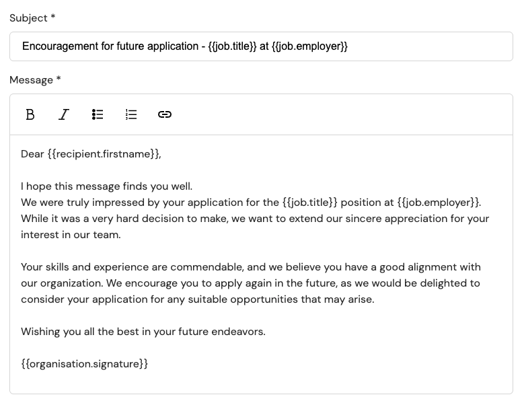Place cursor on {{organisation.signature}} placeholder
524x401 pixels.
pyautogui.click(x=85, y=364)
